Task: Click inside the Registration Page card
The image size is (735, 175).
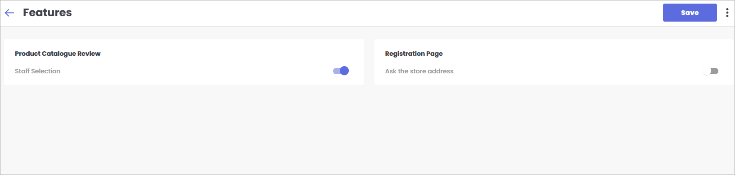Action: pyautogui.click(x=554, y=62)
